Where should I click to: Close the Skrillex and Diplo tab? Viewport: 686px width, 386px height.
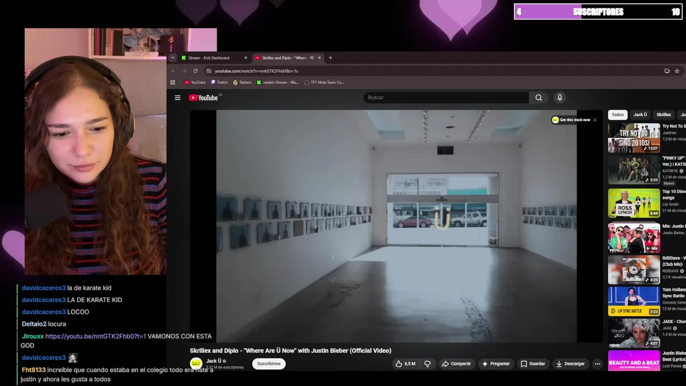coord(319,58)
